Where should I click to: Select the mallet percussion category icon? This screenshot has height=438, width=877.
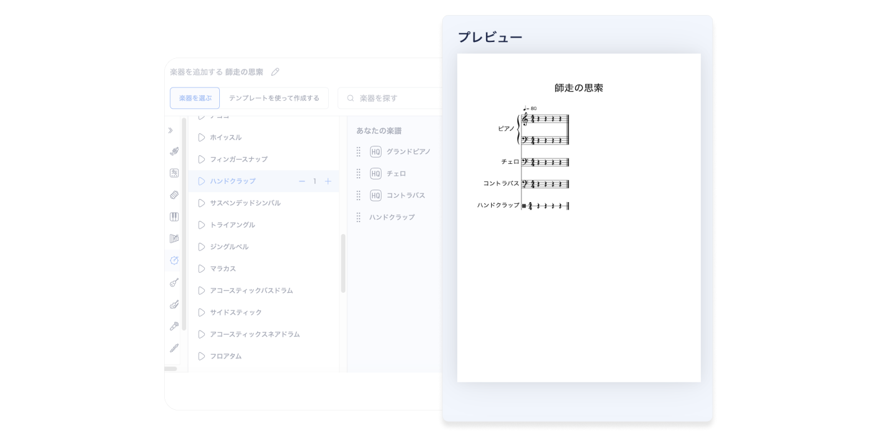tap(174, 238)
